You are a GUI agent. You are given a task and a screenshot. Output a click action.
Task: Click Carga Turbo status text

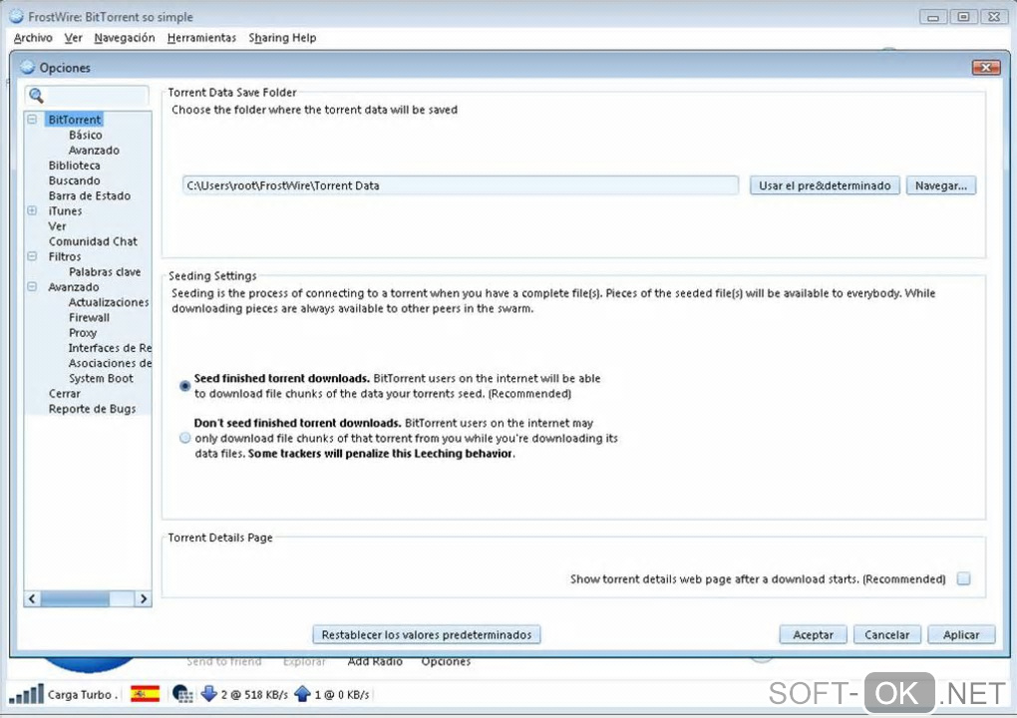tap(83, 695)
